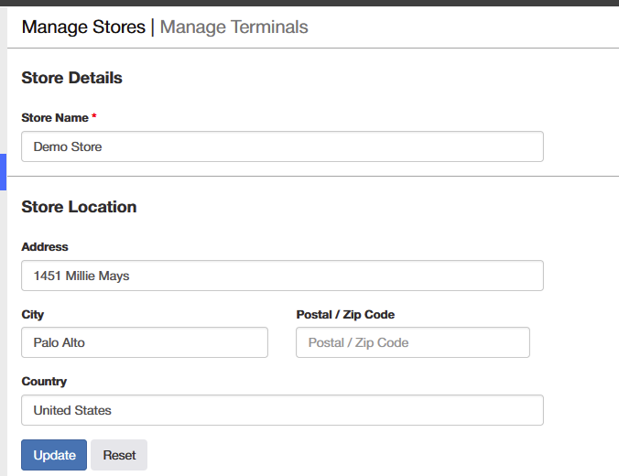This screenshot has width=619, height=476.
Task: Click the Update button
Action: (x=54, y=455)
